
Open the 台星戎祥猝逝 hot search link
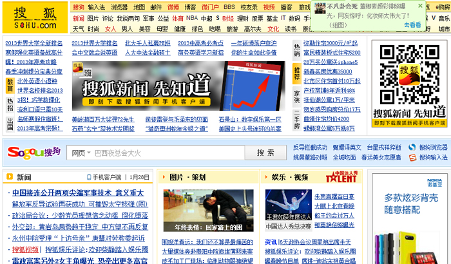pos(384,147)
